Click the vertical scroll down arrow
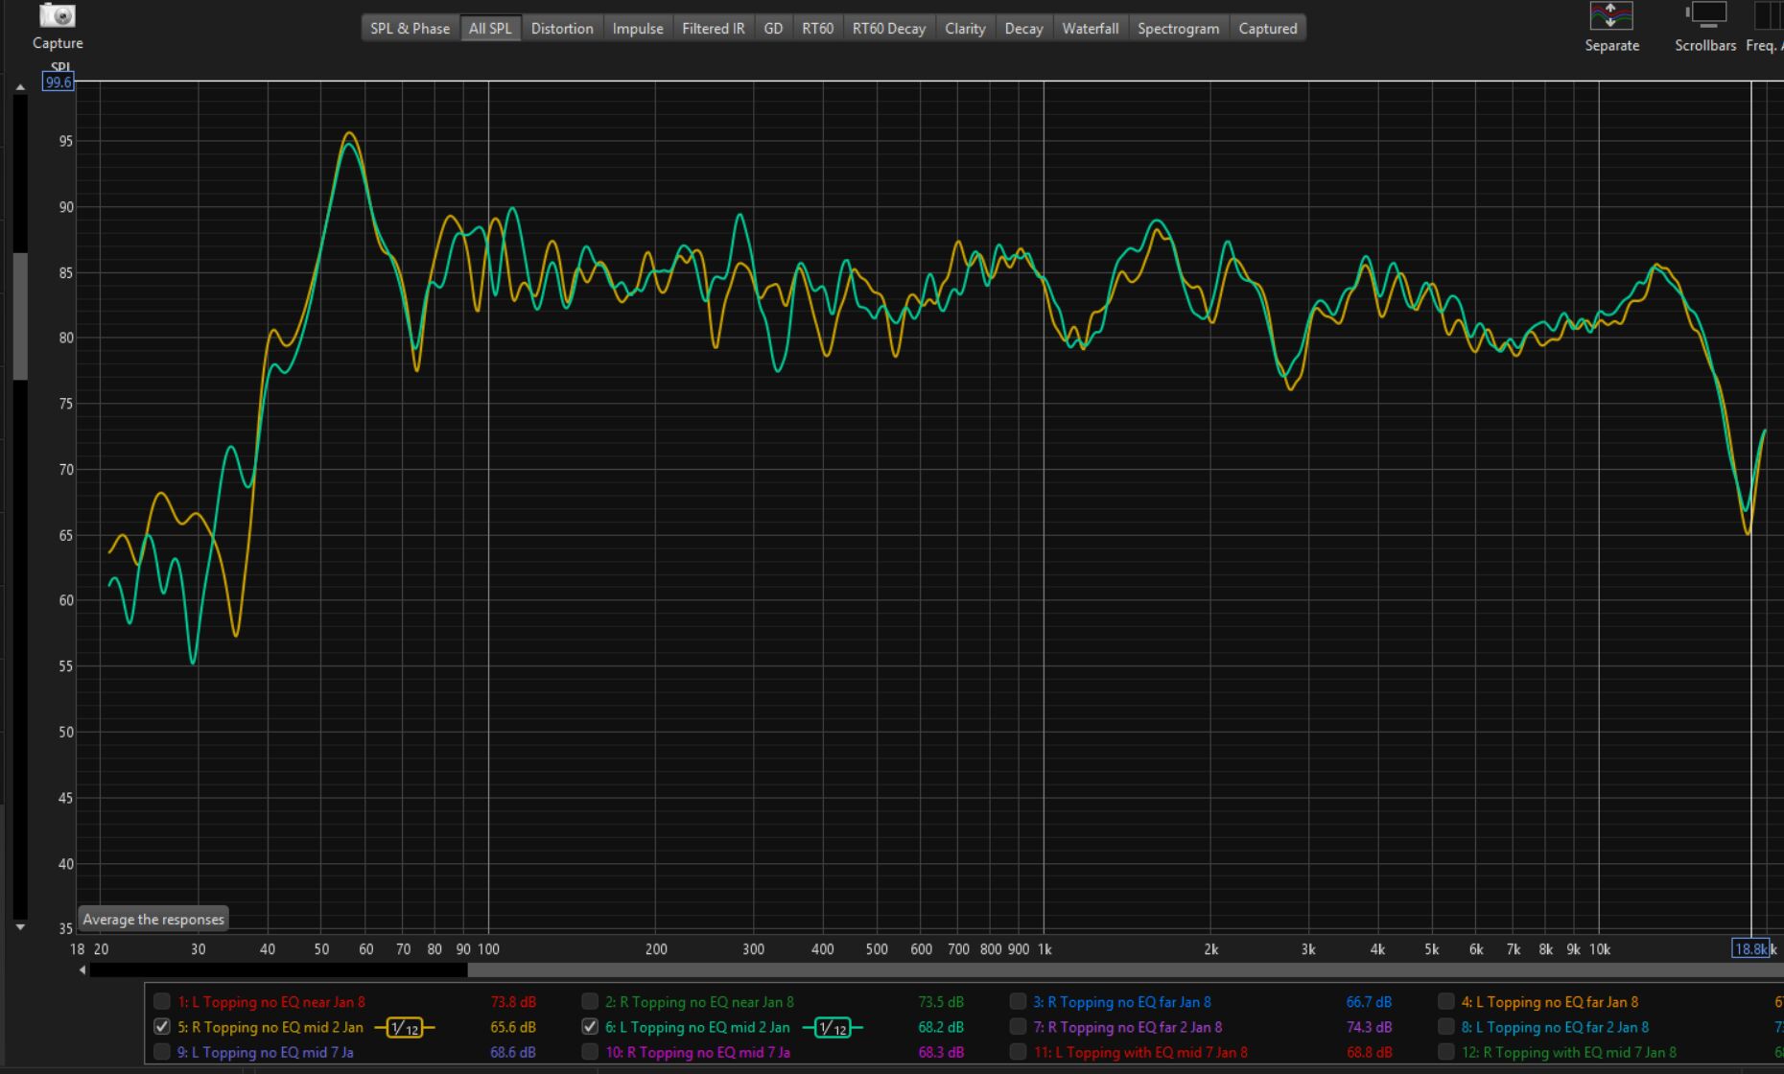Screen dimensions: 1784x1074 [20, 927]
